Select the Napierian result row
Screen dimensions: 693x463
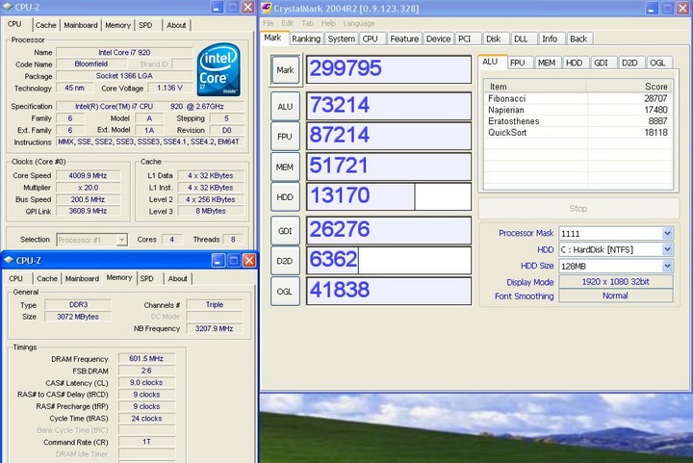[x=578, y=110]
